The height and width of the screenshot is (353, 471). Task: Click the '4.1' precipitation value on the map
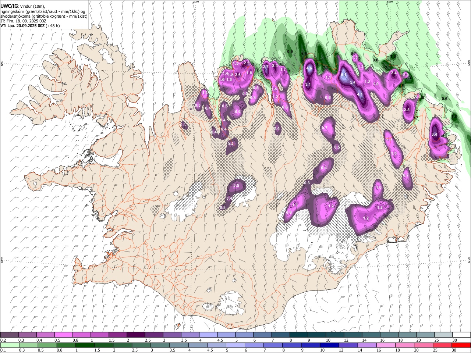(x=360, y=95)
